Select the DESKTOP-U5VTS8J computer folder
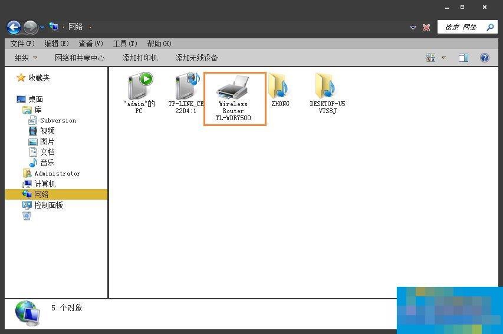 pyautogui.click(x=327, y=93)
